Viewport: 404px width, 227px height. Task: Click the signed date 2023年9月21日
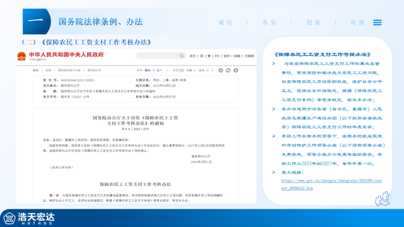(201, 162)
